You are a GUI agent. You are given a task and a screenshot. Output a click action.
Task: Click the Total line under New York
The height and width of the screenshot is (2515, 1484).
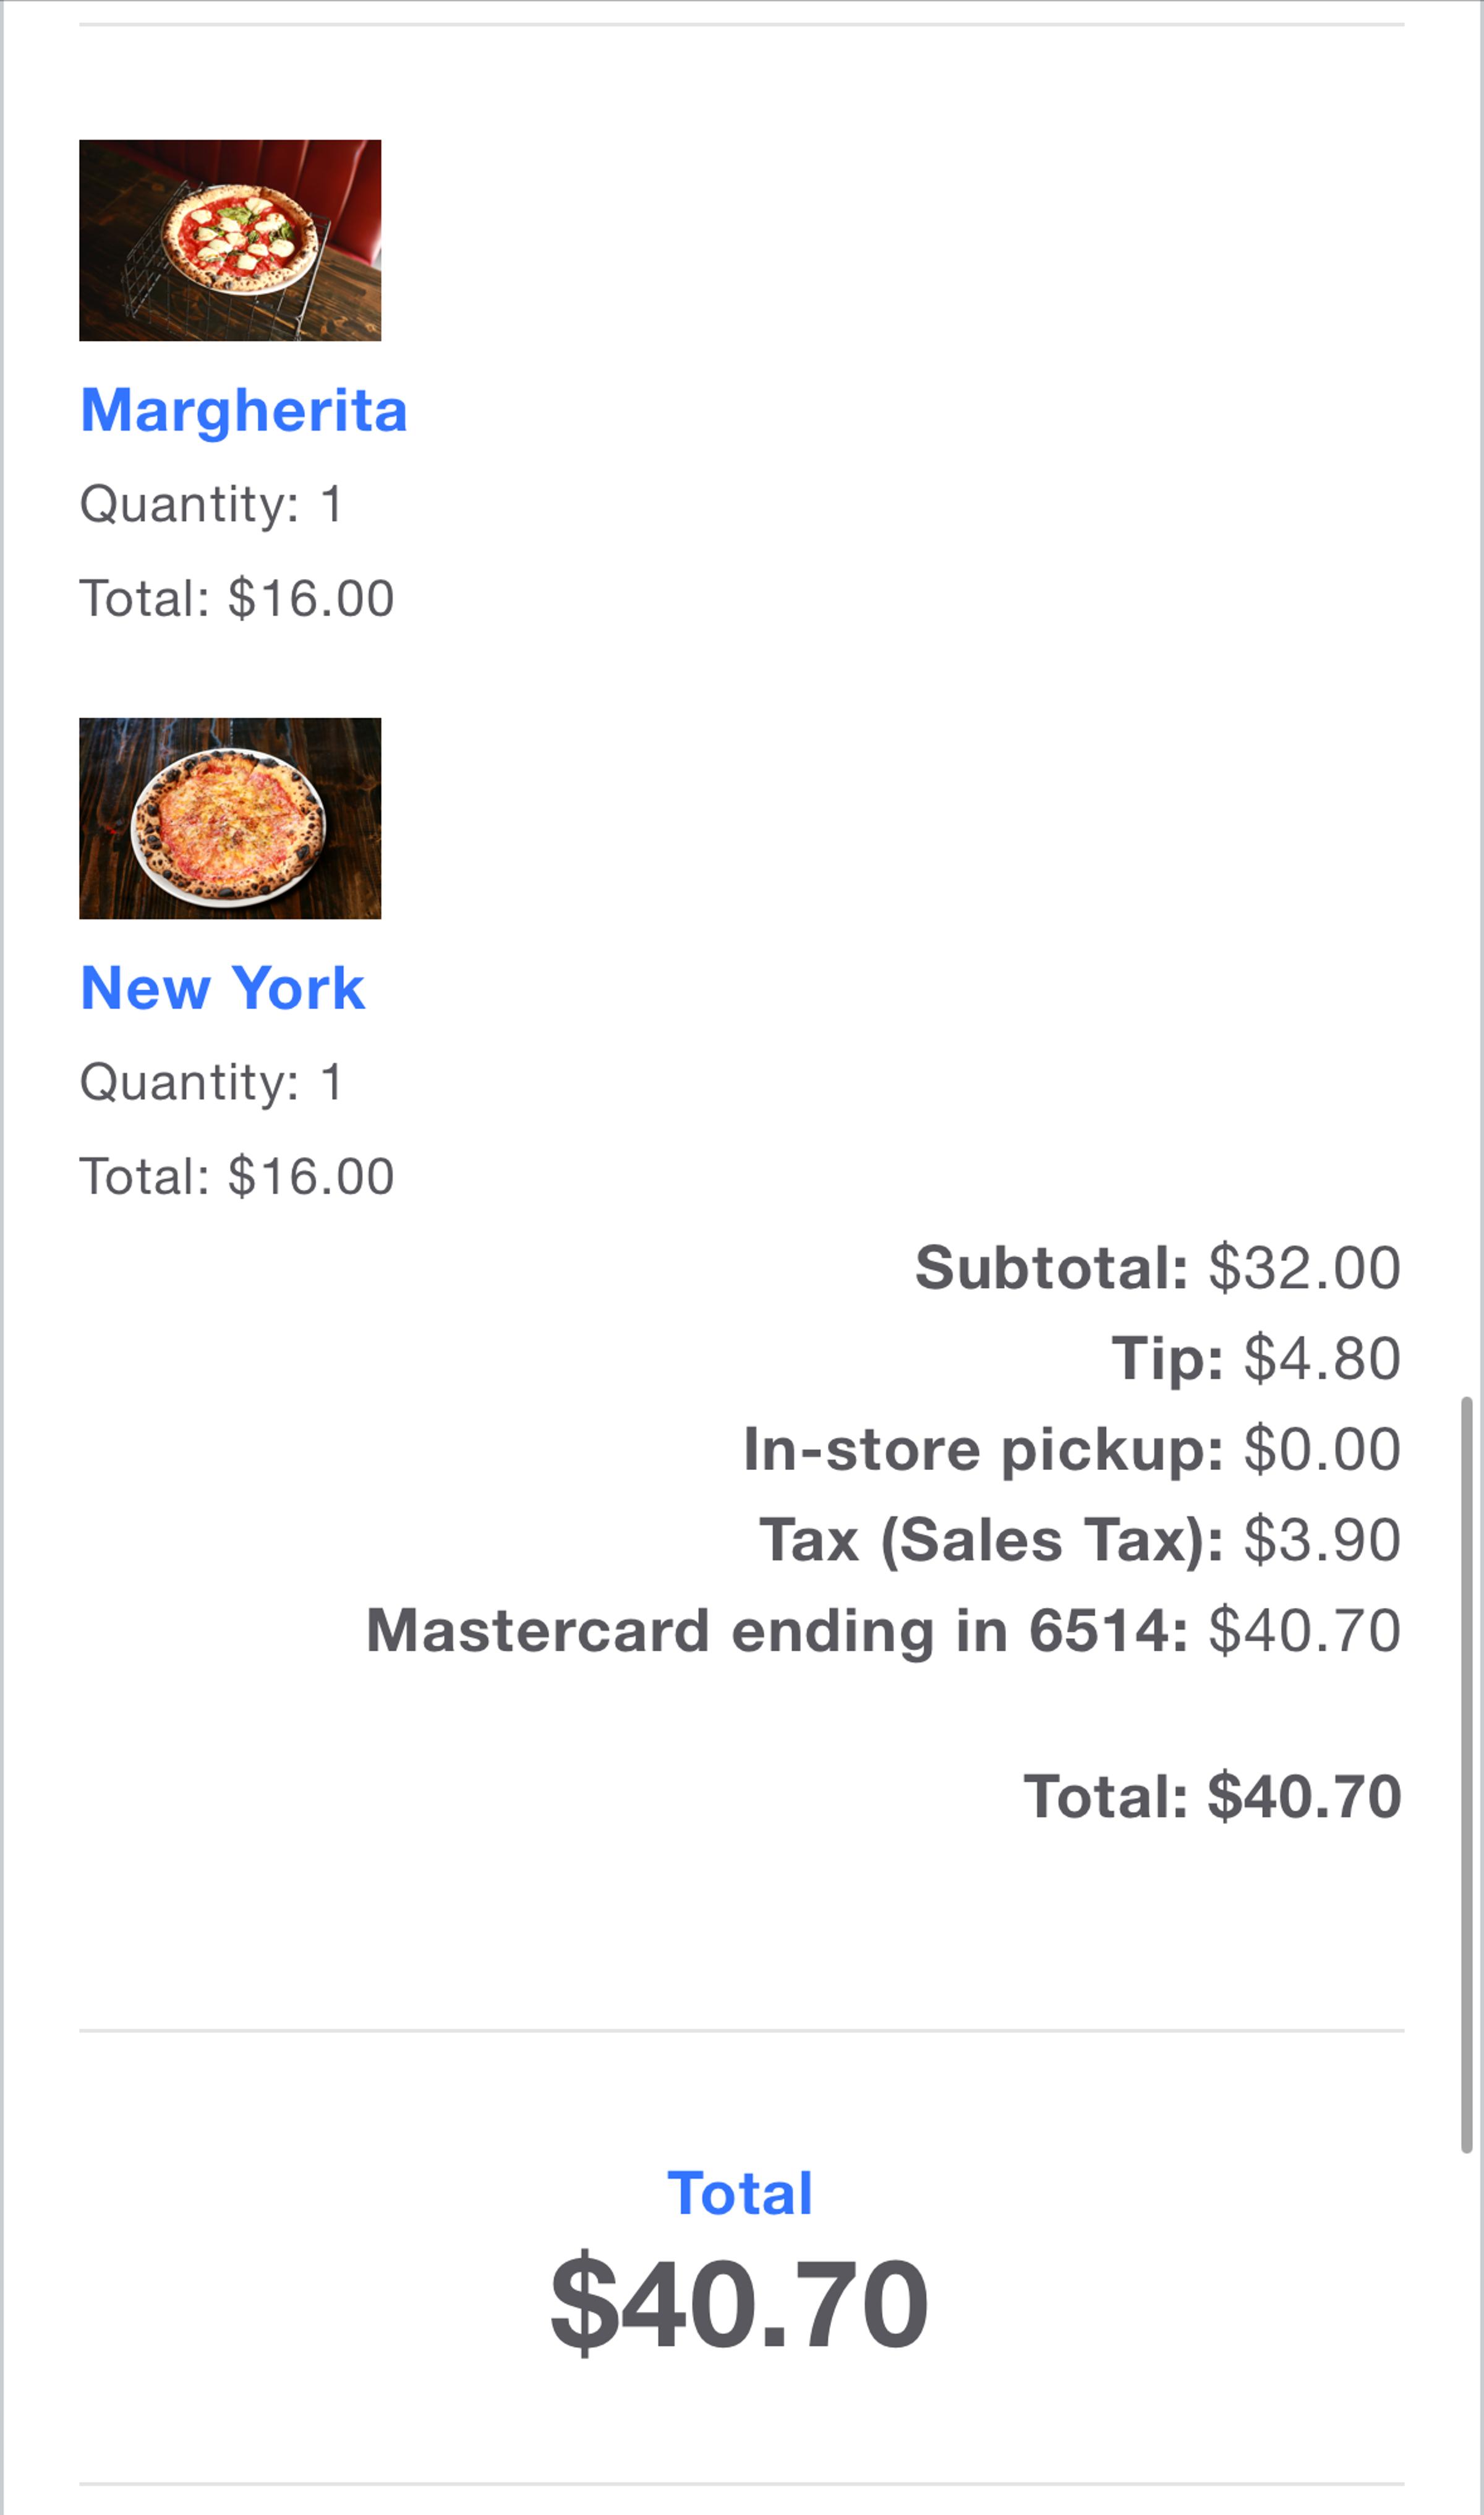(x=237, y=1177)
